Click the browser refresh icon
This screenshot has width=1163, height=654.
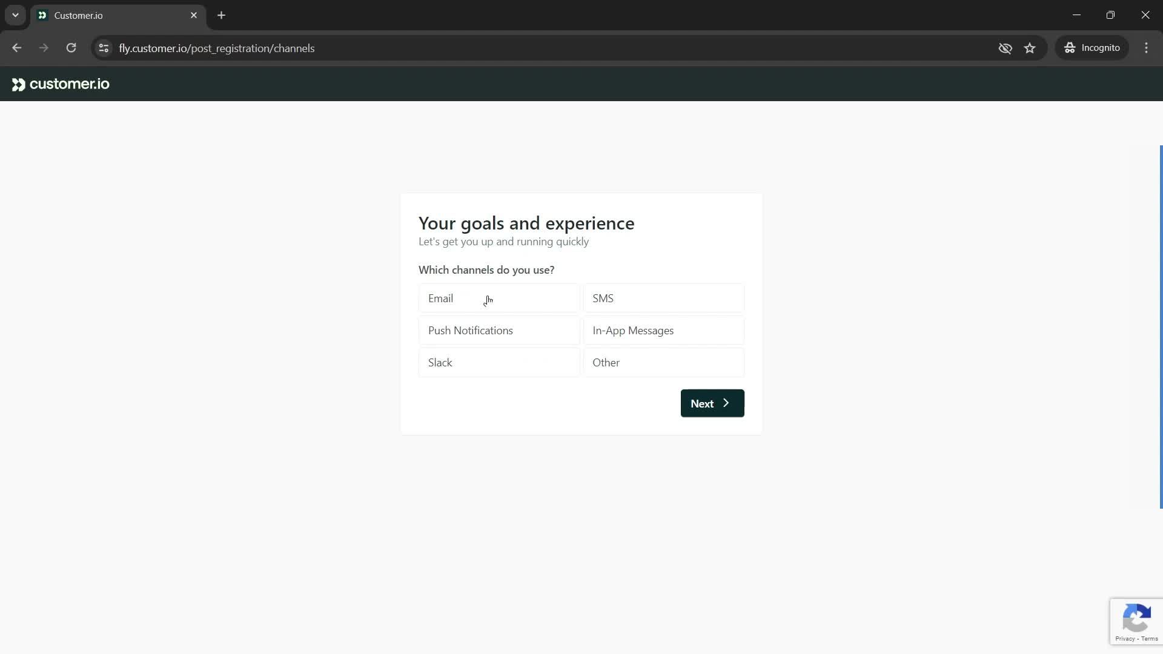(x=71, y=48)
